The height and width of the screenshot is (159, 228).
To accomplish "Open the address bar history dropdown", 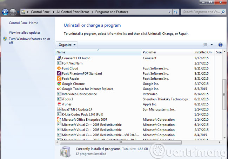I will 169,12.
